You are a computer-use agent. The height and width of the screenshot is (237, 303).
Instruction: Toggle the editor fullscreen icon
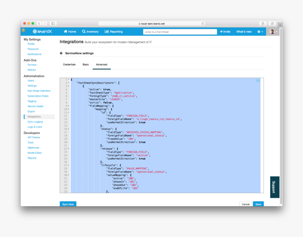coord(258,81)
